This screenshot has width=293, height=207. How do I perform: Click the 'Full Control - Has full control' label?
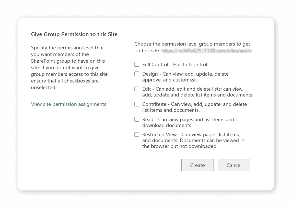point(175,64)
